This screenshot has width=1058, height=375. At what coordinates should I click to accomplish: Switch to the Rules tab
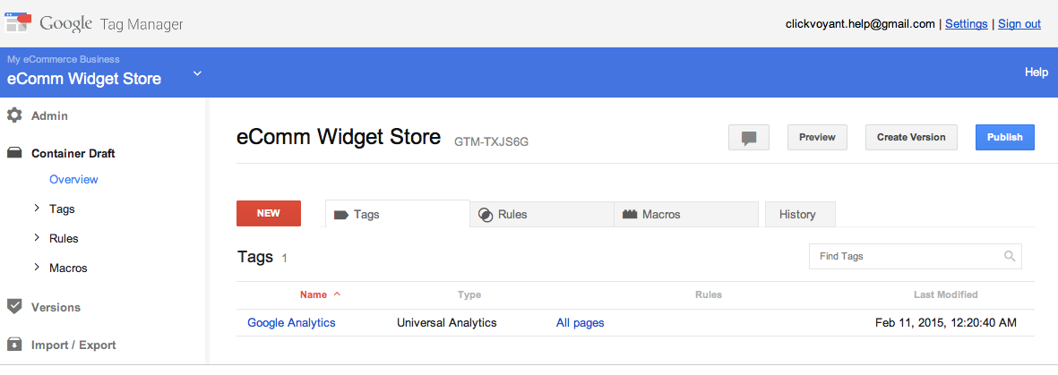pos(542,215)
